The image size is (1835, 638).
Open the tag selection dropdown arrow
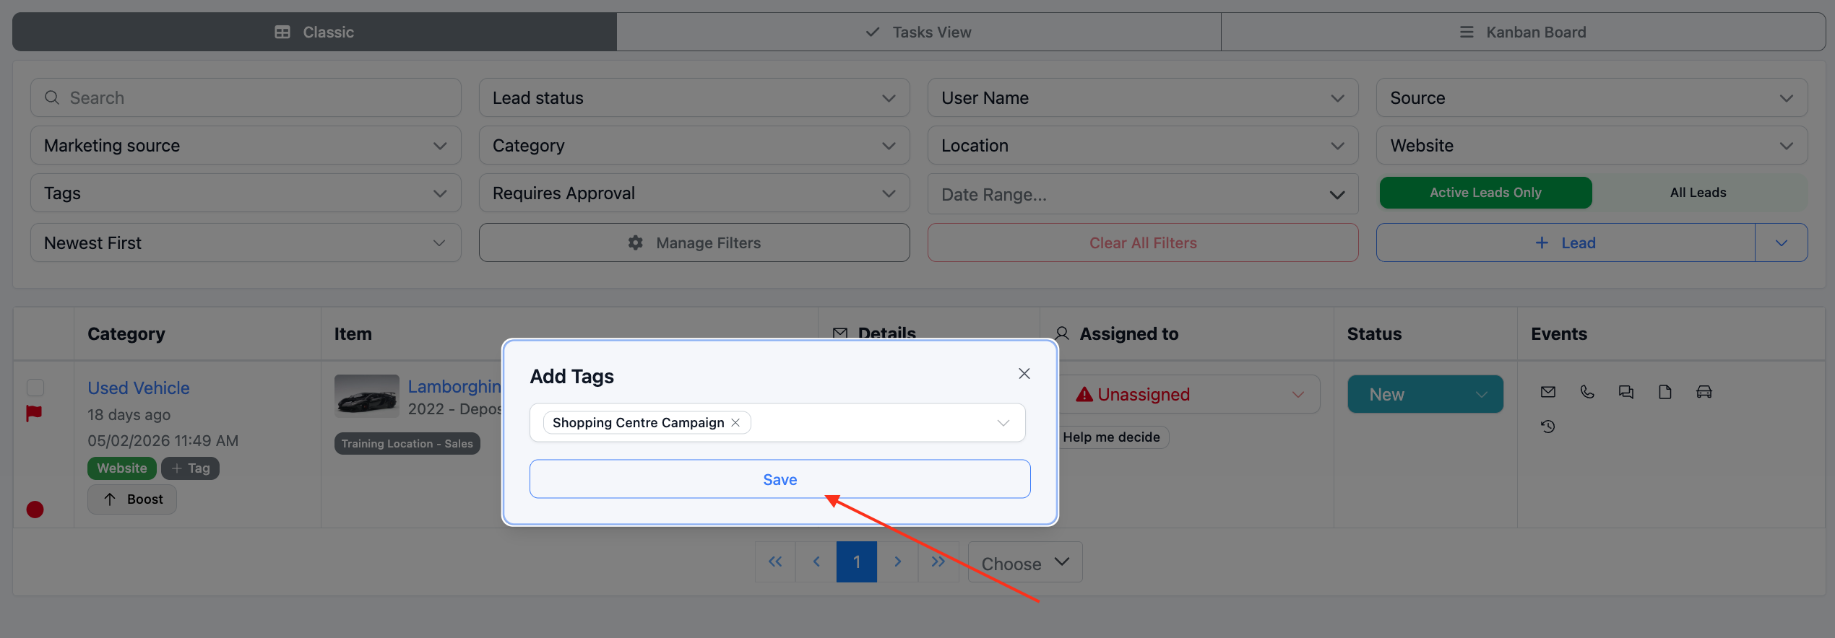1003,423
